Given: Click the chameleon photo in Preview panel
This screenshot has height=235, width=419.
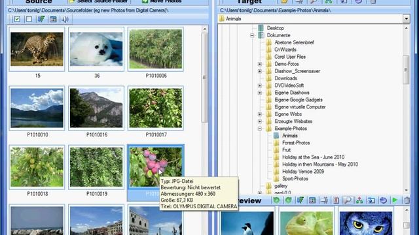Looking at the screenshot, I should tap(306, 223).
